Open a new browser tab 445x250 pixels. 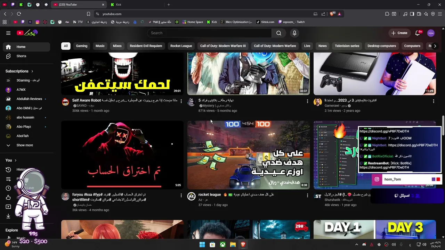[169, 5]
